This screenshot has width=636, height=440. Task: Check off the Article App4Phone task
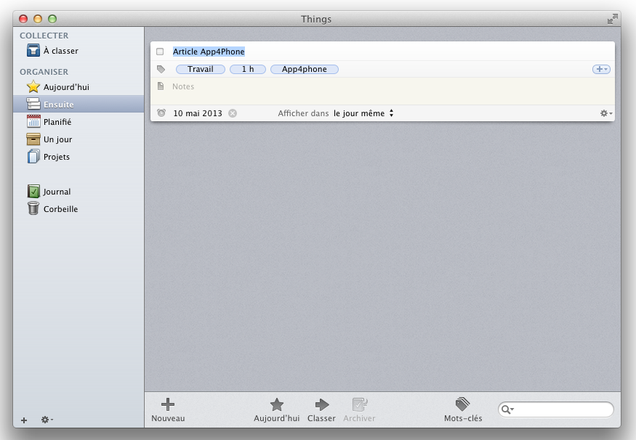coord(160,52)
